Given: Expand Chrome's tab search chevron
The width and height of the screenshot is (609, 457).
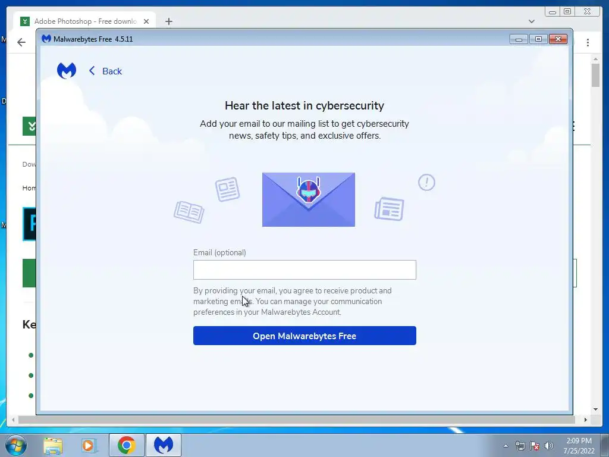Looking at the screenshot, I should (x=532, y=21).
